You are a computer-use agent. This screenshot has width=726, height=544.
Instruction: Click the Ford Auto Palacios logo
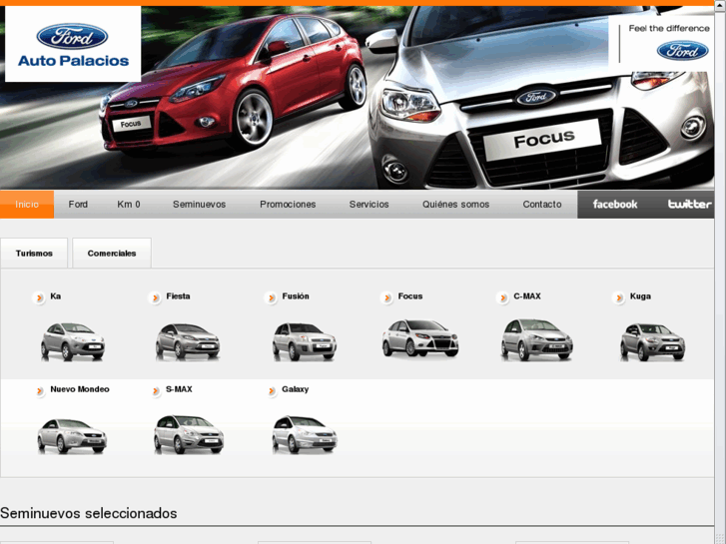coord(73,44)
